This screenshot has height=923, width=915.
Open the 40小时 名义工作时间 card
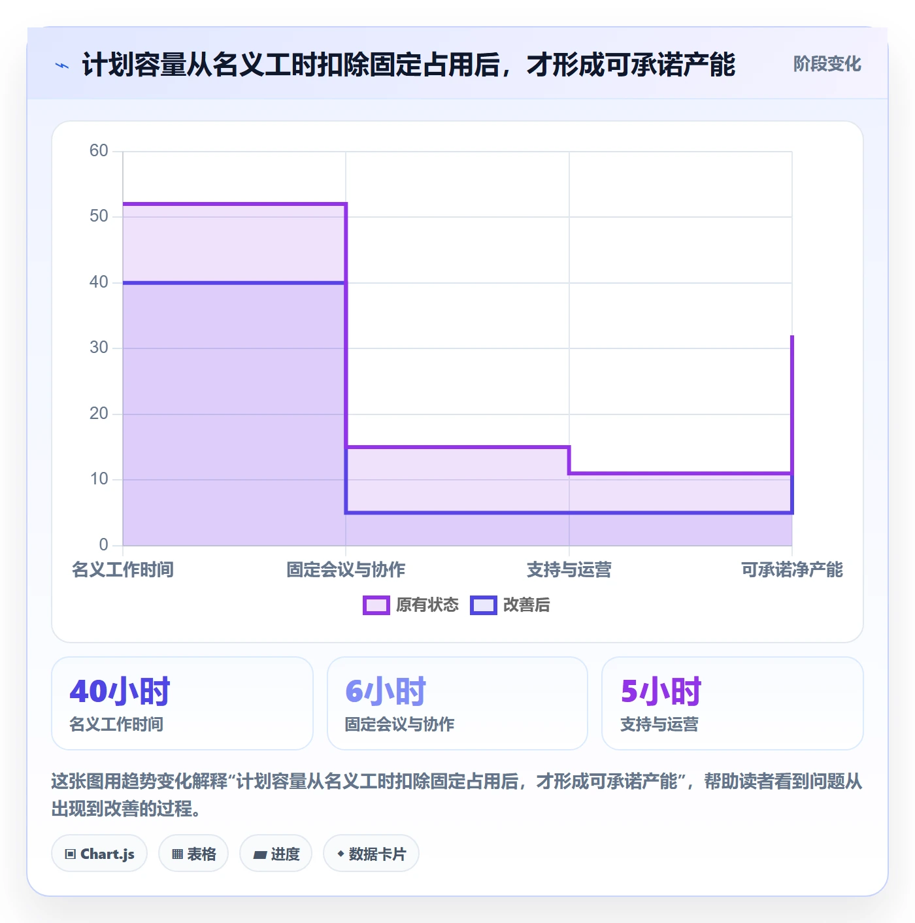pyautogui.click(x=182, y=703)
